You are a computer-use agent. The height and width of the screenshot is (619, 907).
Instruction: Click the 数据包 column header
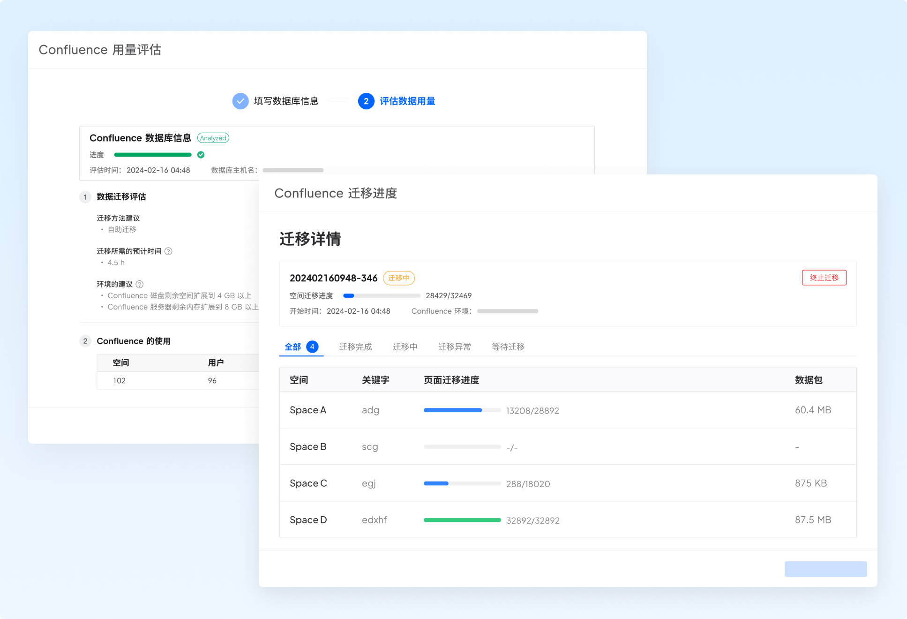pyautogui.click(x=809, y=380)
